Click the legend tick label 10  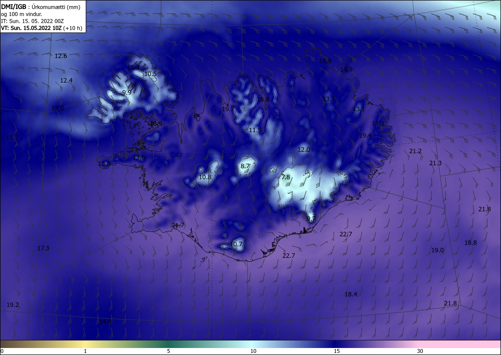(253, 351)
